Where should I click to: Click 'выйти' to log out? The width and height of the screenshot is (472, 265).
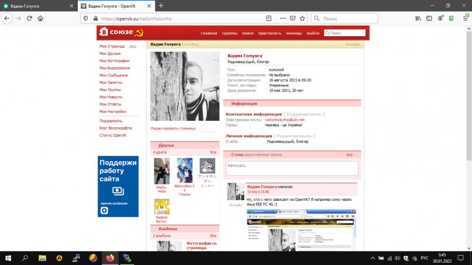click(x=313, y=33)
